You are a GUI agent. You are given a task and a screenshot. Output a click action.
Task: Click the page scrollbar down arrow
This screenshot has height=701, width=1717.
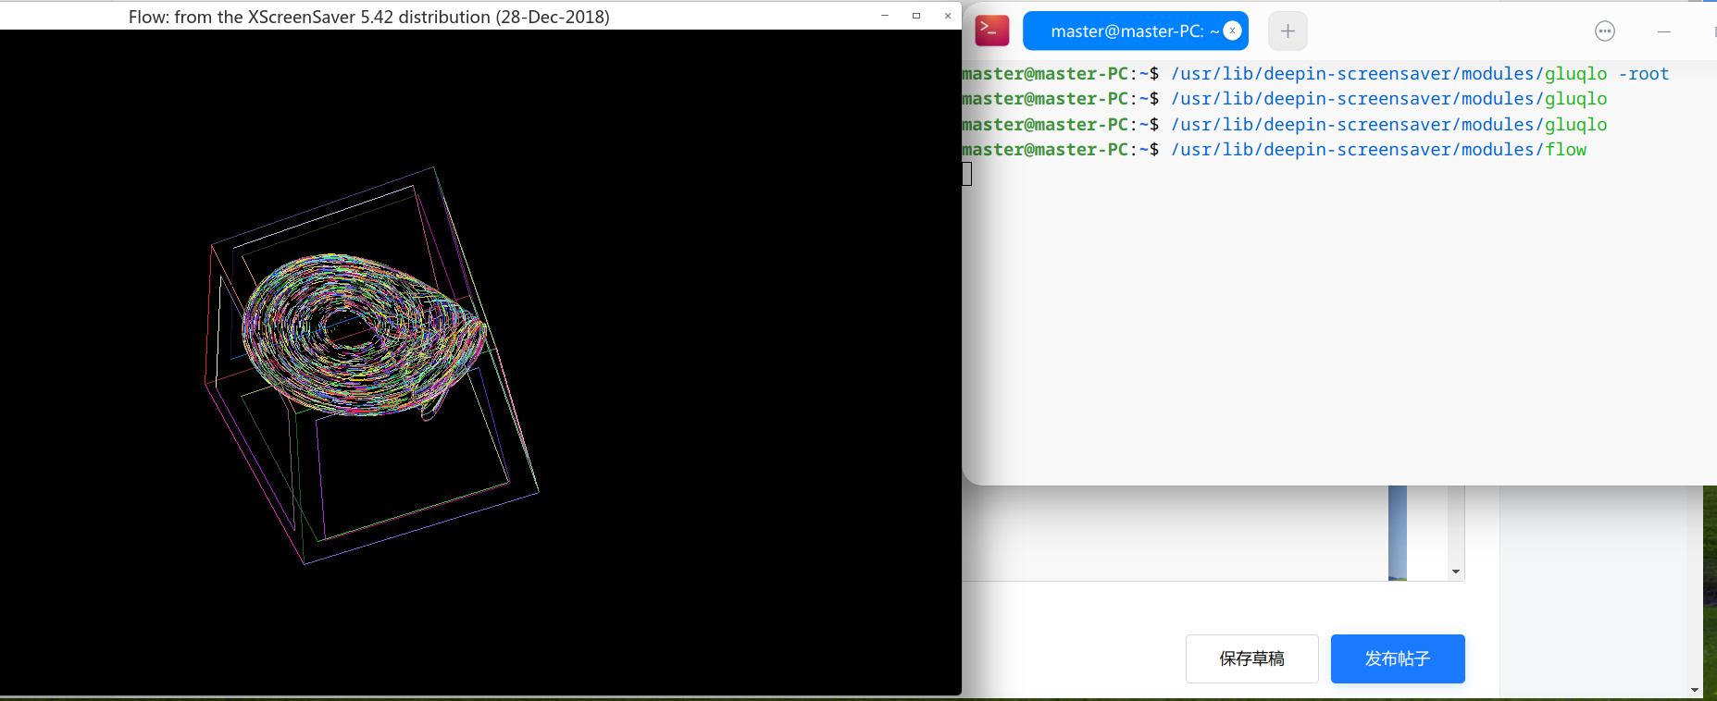click(x=1695, y=690)
